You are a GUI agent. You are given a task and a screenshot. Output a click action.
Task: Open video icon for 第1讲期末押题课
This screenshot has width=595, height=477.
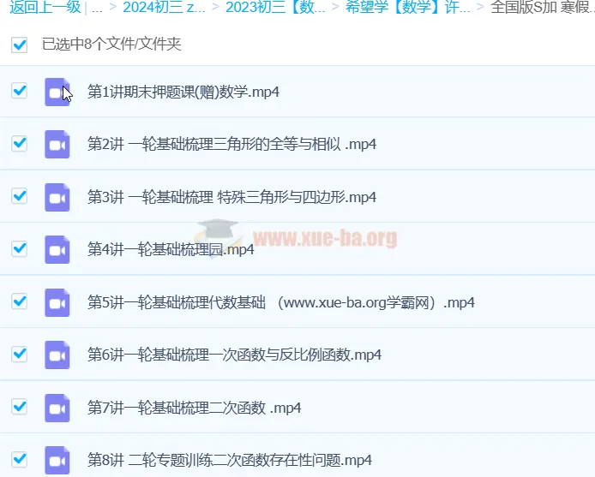pyautogui.click(x=57, y=92)
